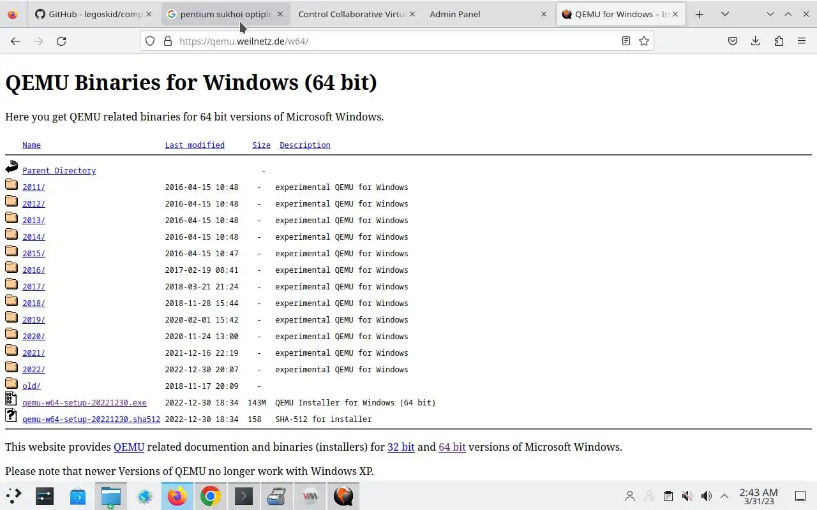Image resolution: width=817 pixels, height=510 pixels.
Task: Show hidden system tray icons
Action: (724, 496)
